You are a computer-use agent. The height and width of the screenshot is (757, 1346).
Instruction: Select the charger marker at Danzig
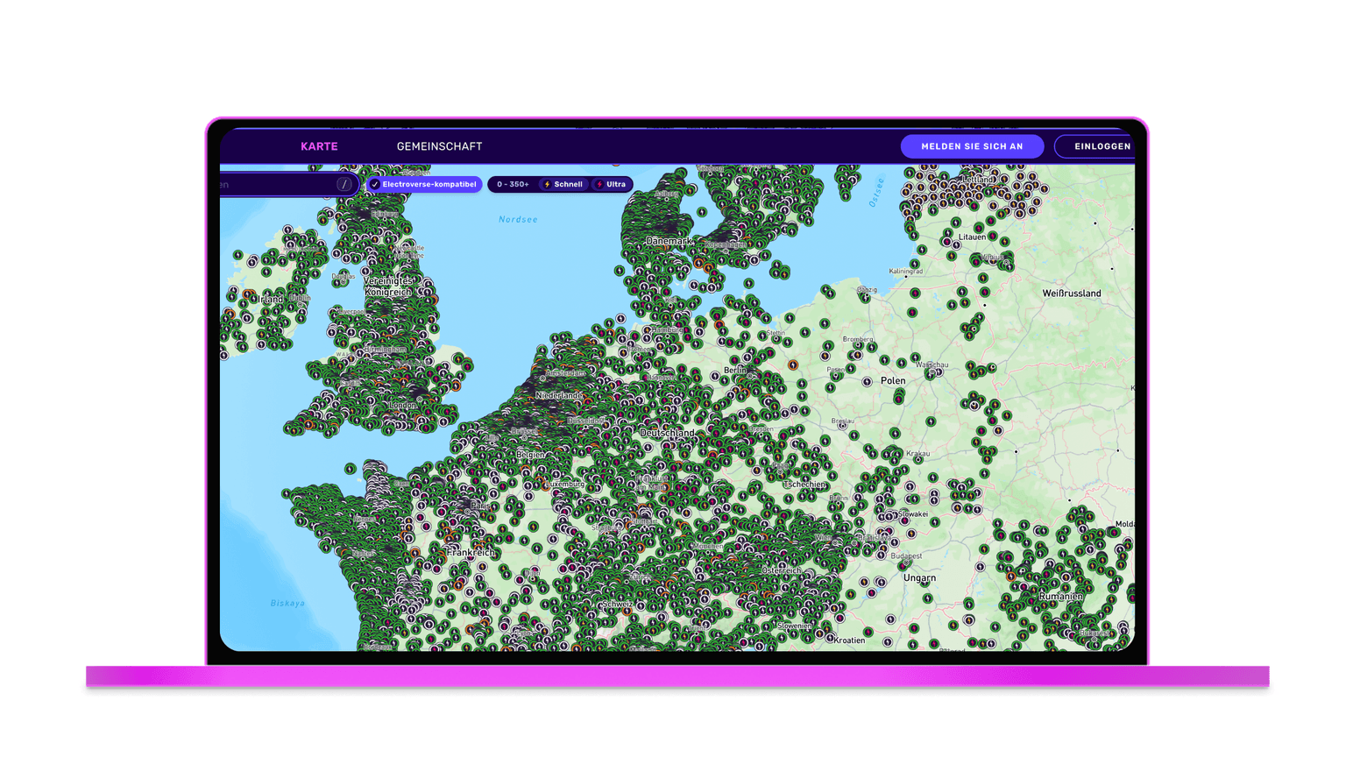[x=866, y=297]
